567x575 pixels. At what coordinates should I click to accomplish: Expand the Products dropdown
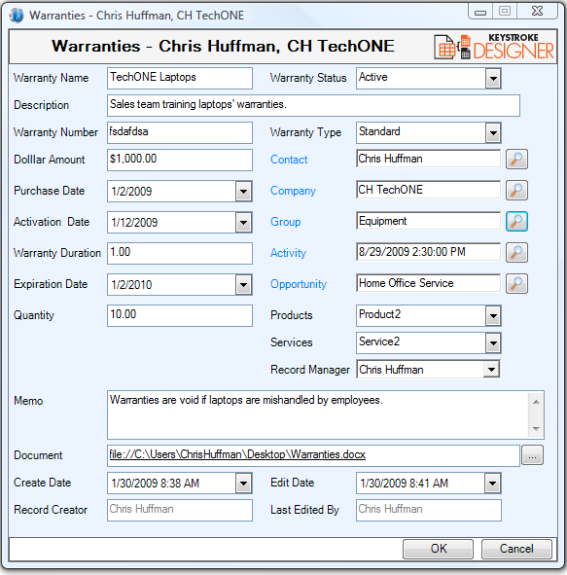[x=493, y=316]
